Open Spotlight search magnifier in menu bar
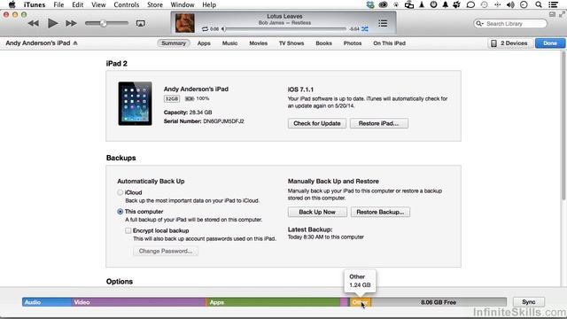The height and width of the screenshot is (319, 567). click(539, 4)
